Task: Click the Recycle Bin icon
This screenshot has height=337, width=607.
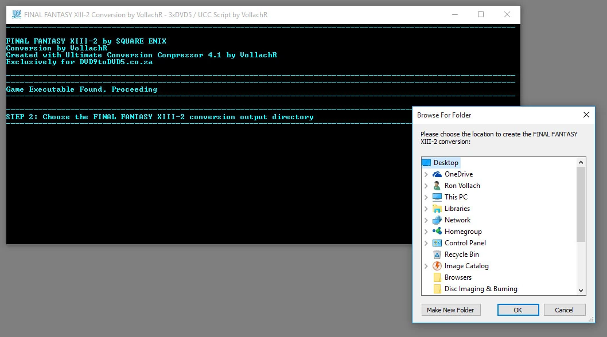Action: click(437, 254)
